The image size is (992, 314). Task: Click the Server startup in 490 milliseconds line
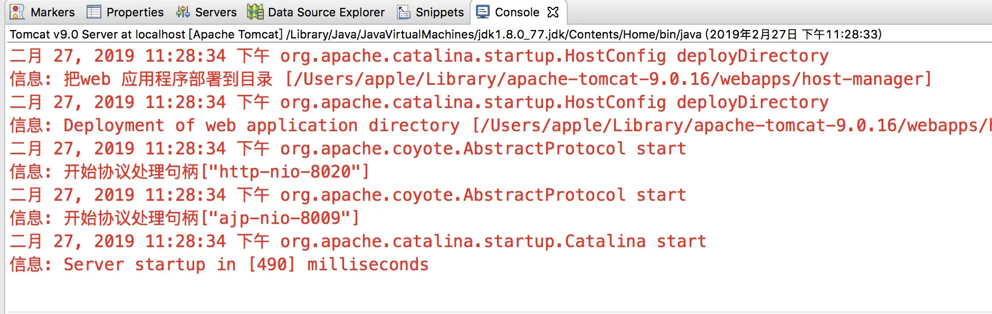coord(219,264)
